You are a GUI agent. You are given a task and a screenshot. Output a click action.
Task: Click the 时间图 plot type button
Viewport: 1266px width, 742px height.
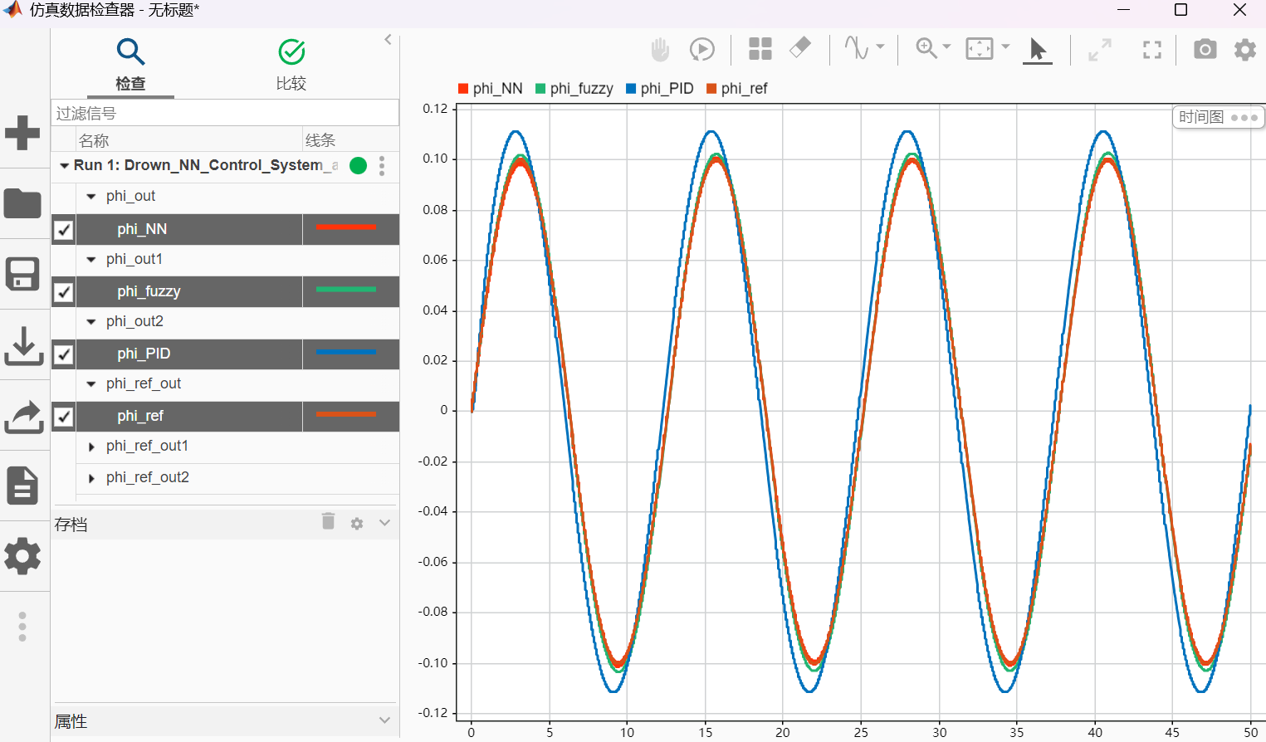tap(1201, 117)
